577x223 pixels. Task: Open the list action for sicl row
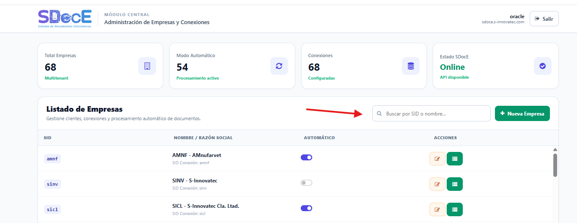click(455, 209)
